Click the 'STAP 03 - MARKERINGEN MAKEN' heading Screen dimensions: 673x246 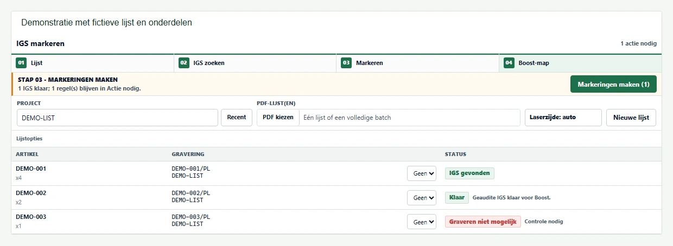68,80
